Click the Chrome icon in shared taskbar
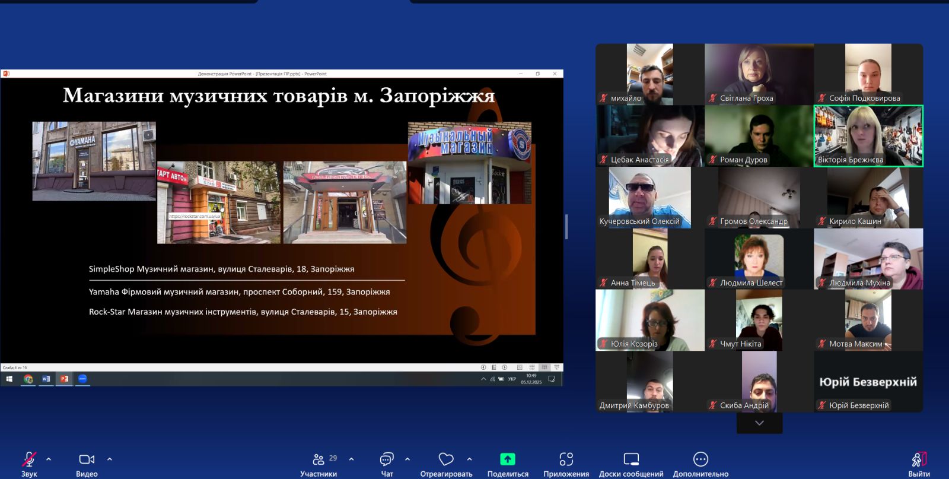The height and width of the screenshot is (479, 949). [x=28, y=379]
